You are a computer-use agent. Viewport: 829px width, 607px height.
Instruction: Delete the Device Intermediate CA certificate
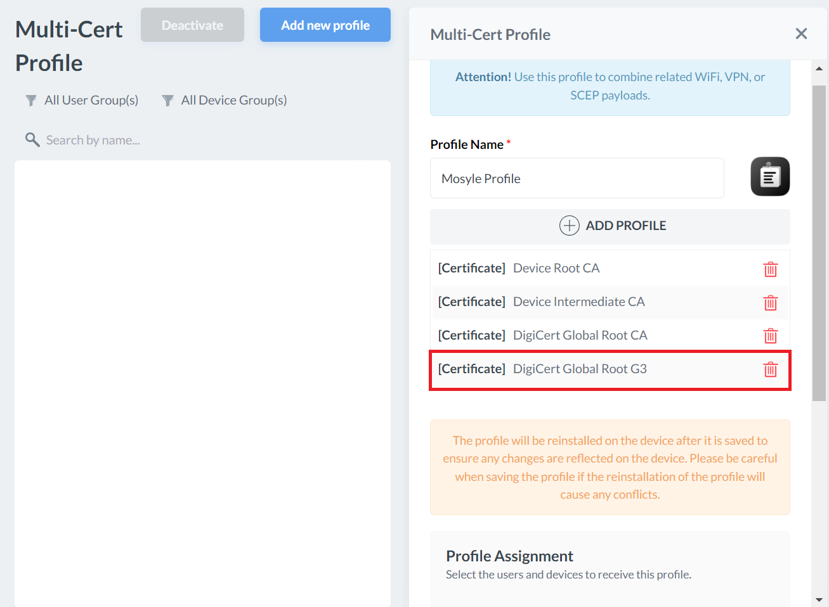770,303
